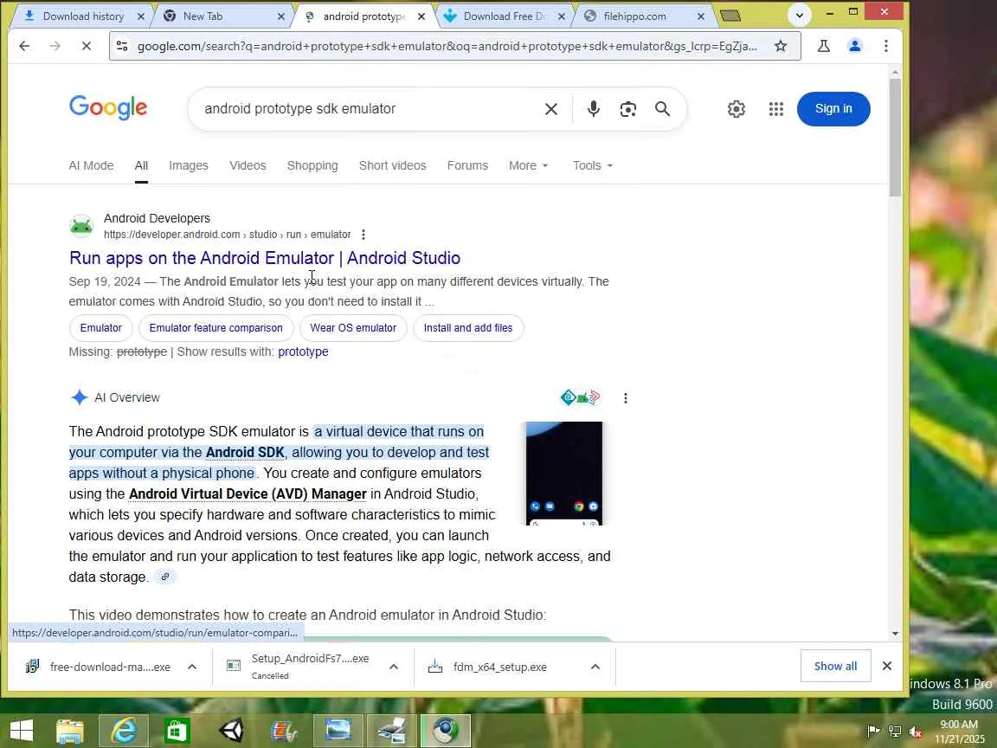This screenshot has height=748, width=997.
Task: Click the Google logo
Action: pos(108,107)
